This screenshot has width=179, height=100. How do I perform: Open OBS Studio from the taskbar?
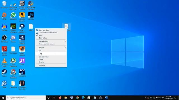[x=100, y=97]
